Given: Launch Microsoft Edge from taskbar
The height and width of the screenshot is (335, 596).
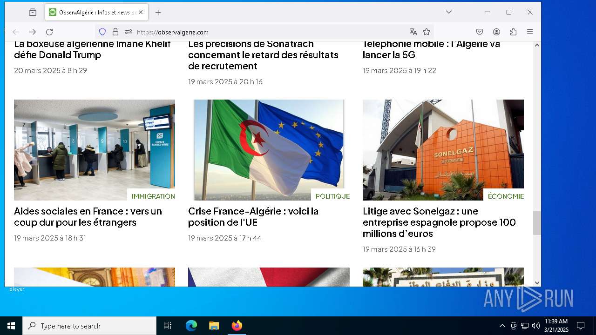Looking at the screenshot, I should (191, 326).
